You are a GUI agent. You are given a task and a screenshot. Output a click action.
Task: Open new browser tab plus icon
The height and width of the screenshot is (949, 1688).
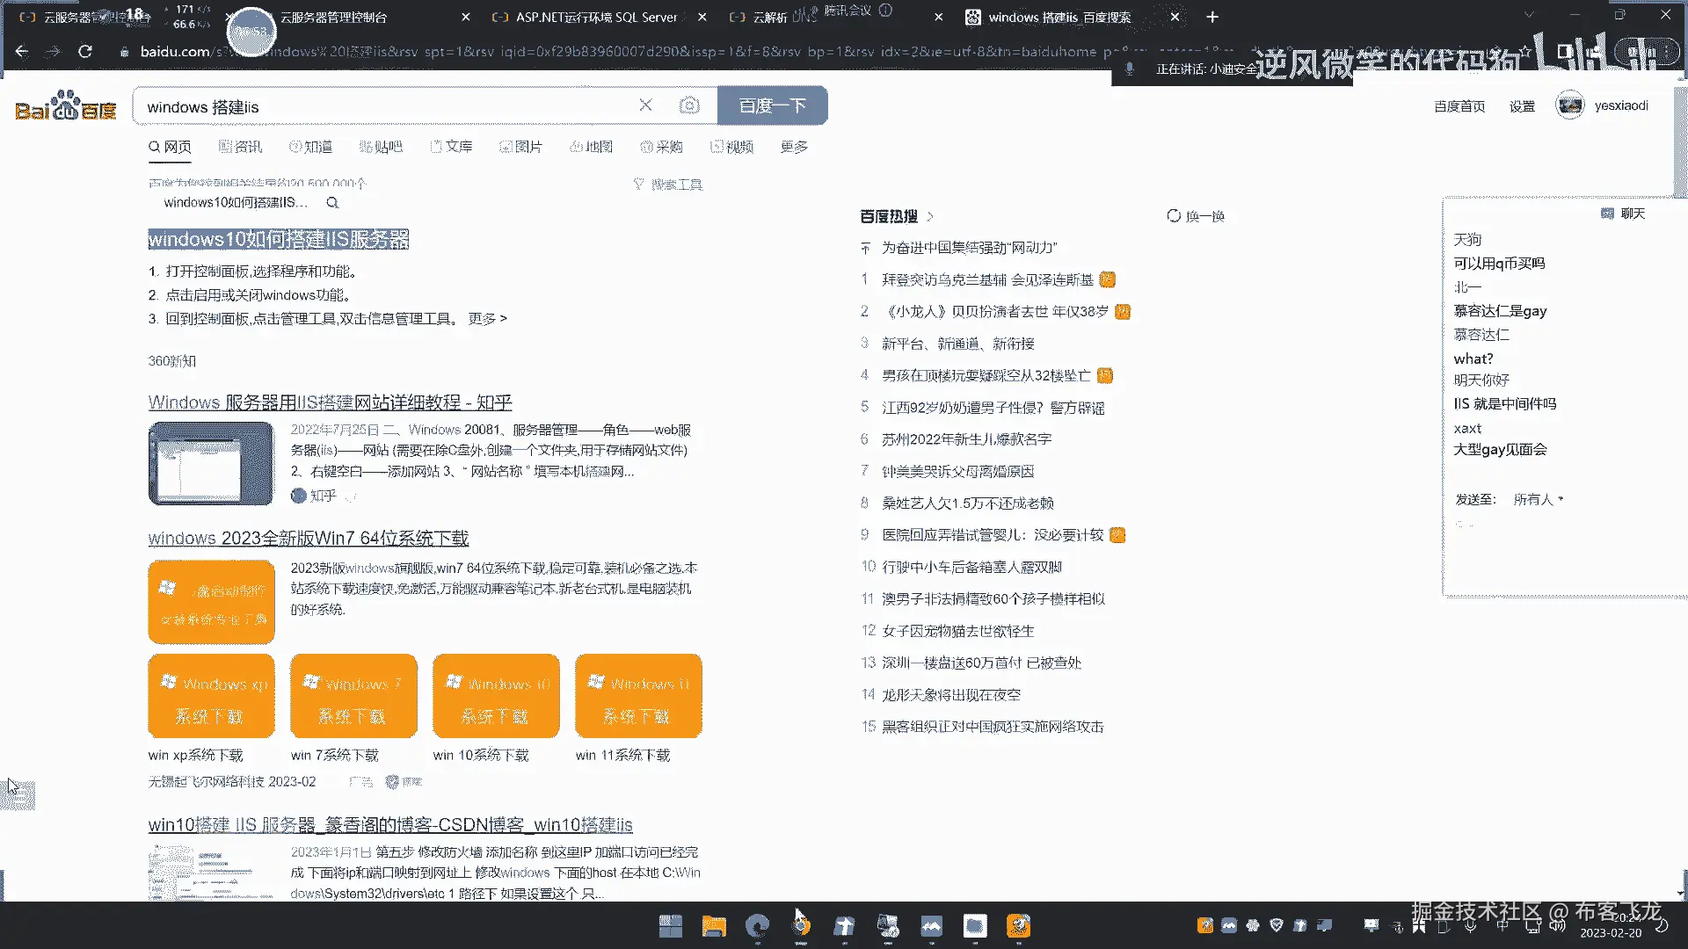point(1212,17)
